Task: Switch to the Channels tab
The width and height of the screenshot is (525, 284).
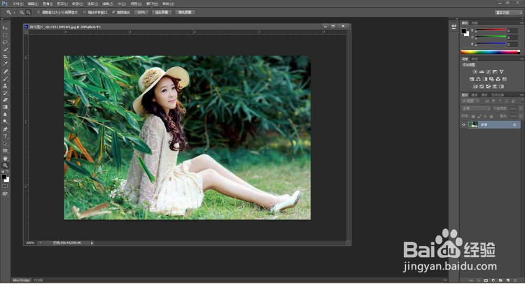Action: click(x=474, y=95)
